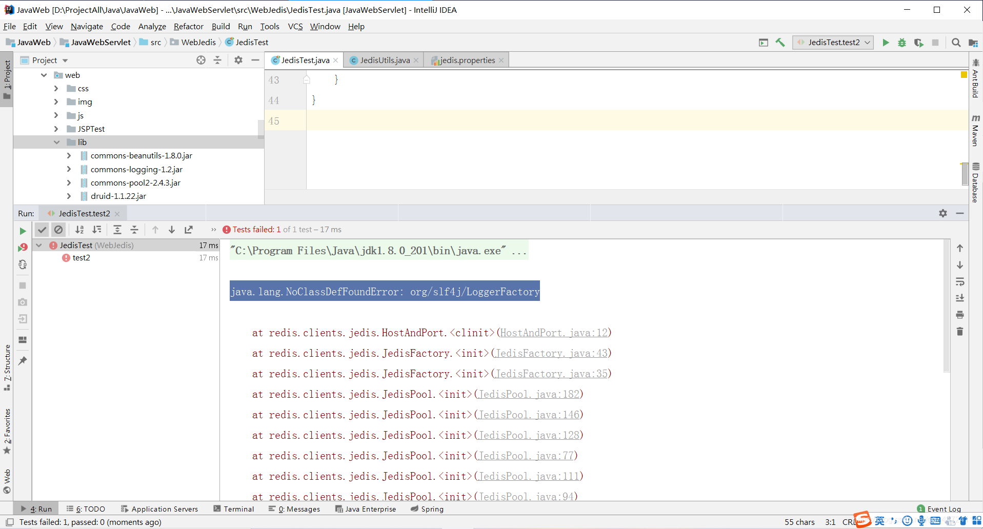
Task: Go to next failed test
Action: click(172, 230)
